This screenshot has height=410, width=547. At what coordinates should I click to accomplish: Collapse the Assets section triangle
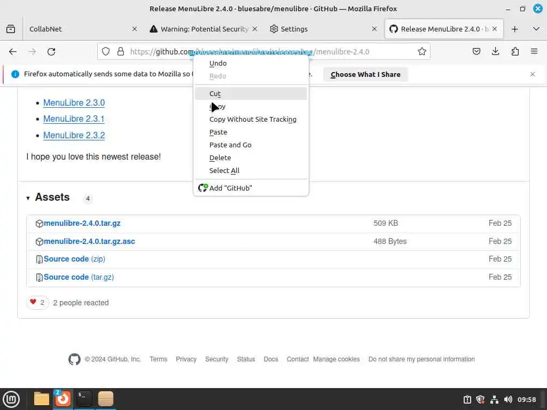pos(28,199)
